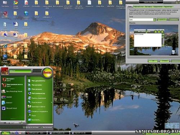Click OK in the display properties dialog

click(153, 61)
